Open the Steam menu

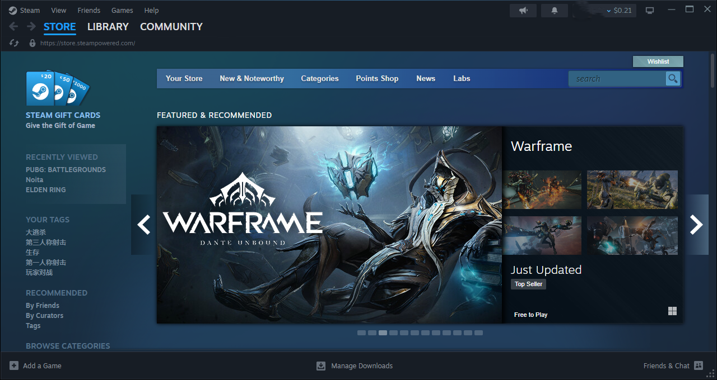(x=30, y=10)
